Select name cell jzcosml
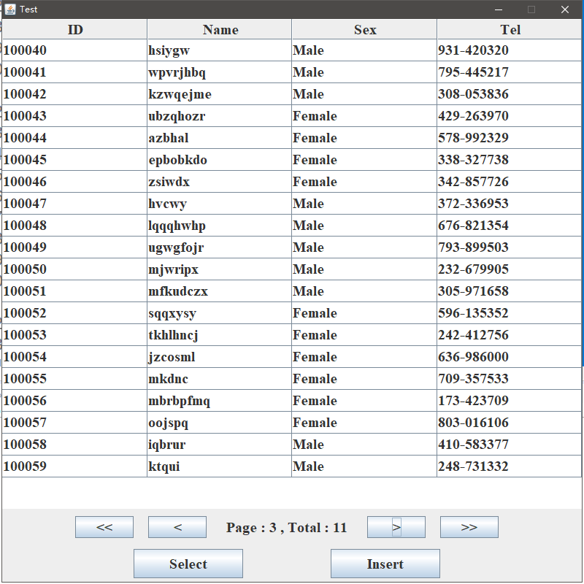Viewport: 584px width, 584px height. tap(220, 357)
